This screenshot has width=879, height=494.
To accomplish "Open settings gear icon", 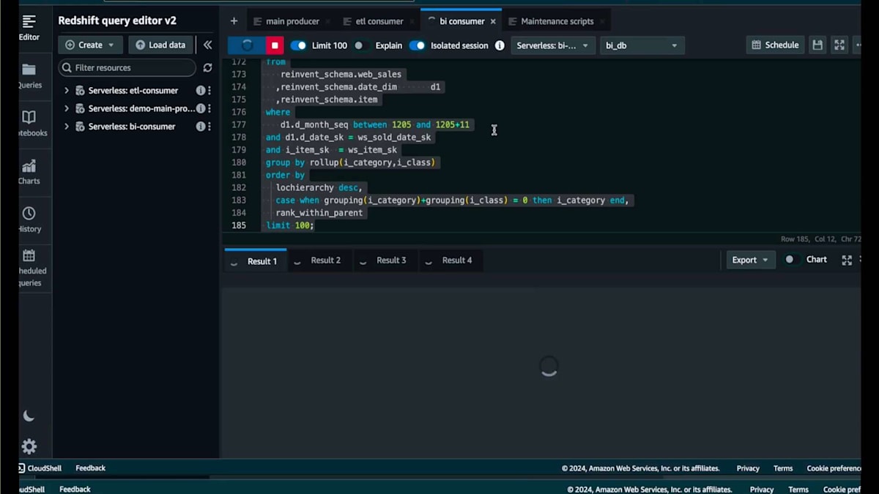I will (x=29, y=446).
